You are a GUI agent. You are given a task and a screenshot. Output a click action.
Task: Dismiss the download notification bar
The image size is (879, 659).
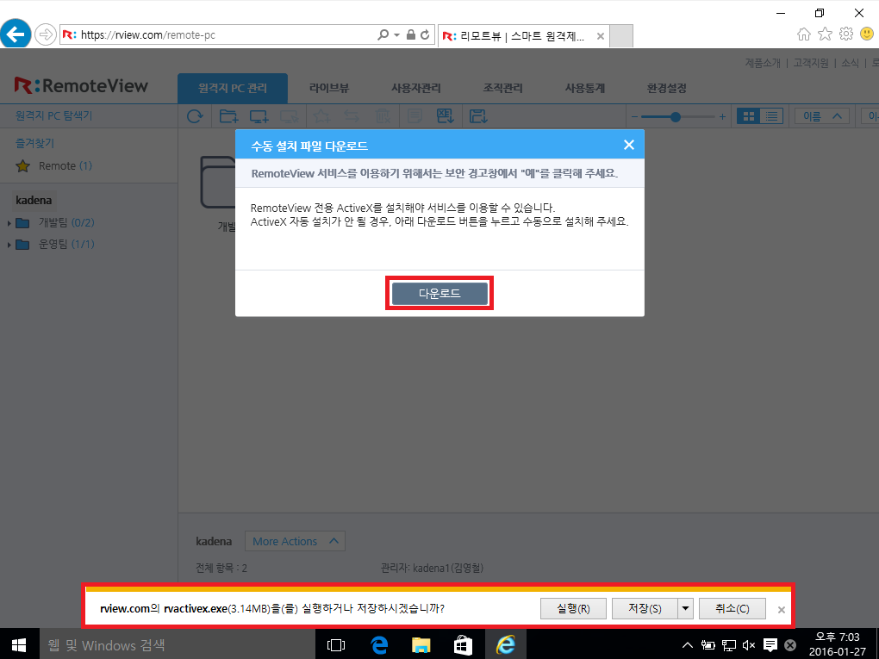click(x=782, y=610)
